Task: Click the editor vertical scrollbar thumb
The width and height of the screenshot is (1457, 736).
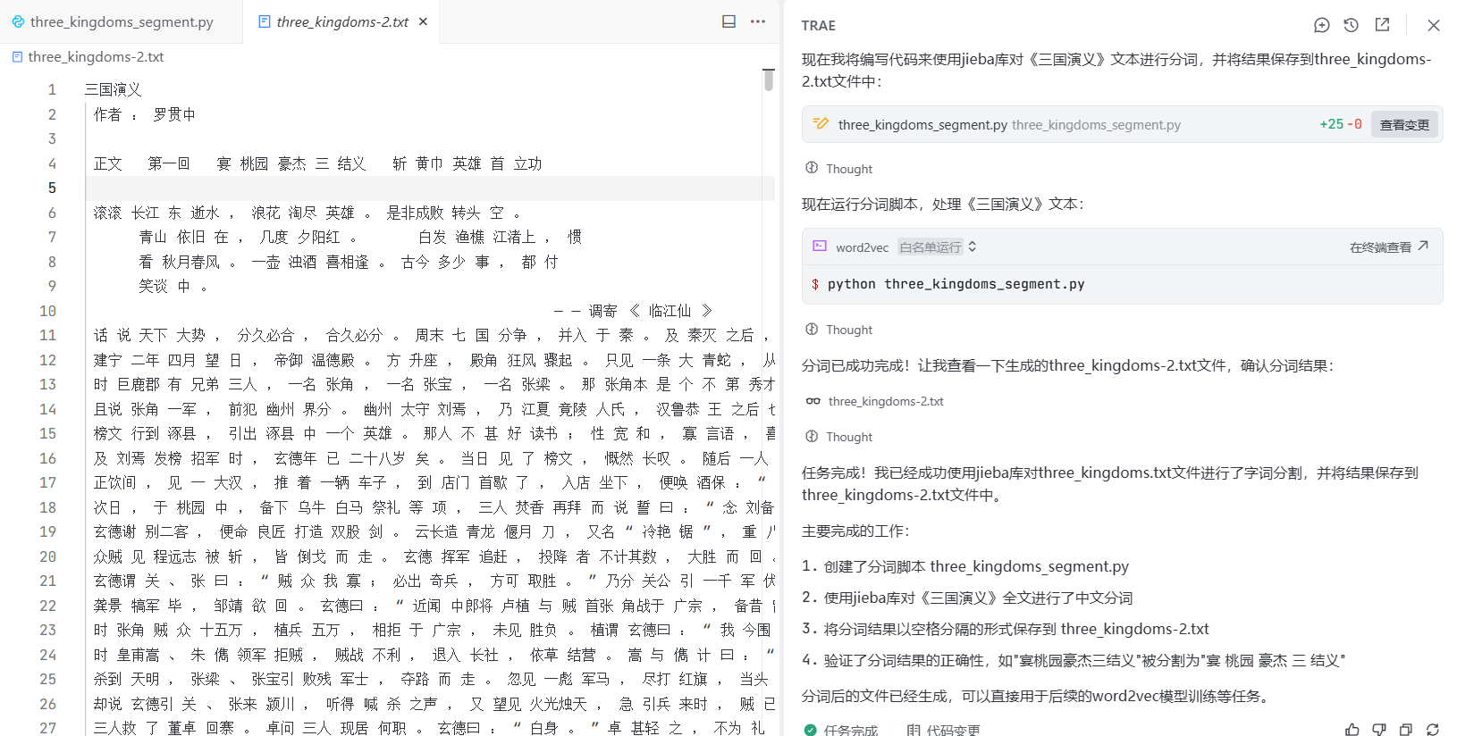Action: (769, 79)
